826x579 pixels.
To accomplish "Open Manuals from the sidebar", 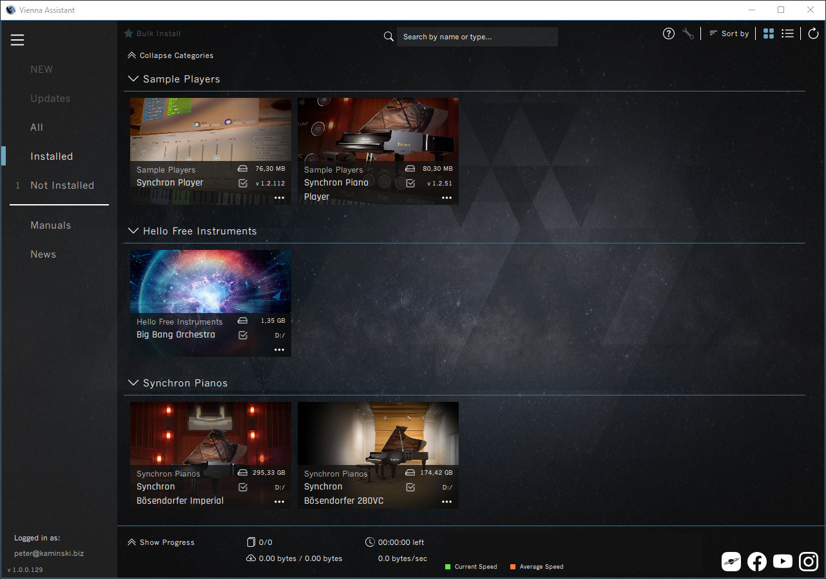I will pyautogui.click(x=50, y=225).
